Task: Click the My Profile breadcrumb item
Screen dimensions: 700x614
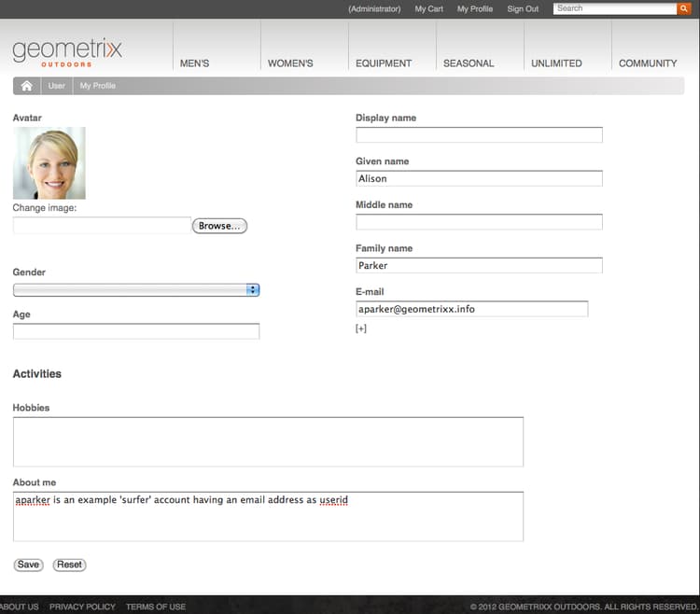Action: [98, 86]
